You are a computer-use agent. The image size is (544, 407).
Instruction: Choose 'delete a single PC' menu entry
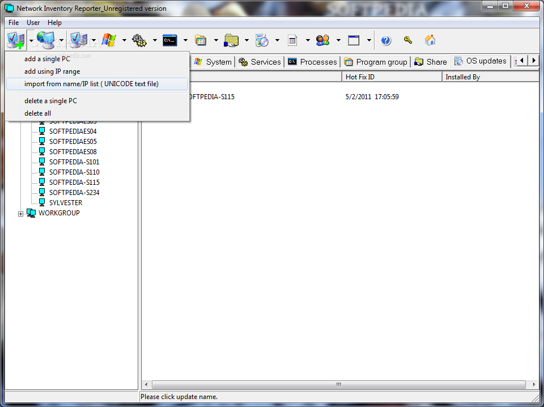97,101
